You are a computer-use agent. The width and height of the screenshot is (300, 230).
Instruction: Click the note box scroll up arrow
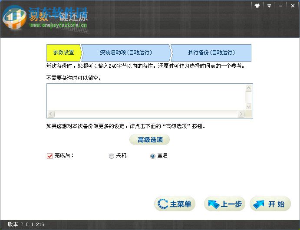(x=248, y=88)
